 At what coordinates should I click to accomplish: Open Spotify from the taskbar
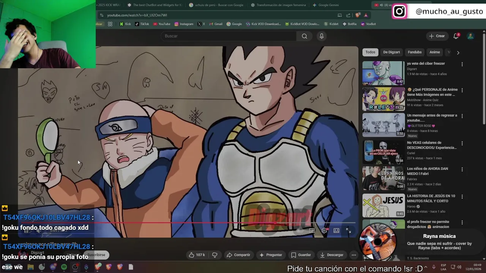64,267
